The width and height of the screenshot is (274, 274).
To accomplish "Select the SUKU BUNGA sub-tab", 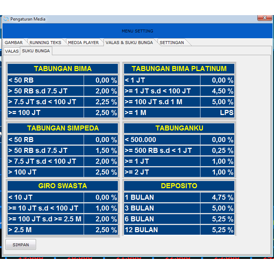I will 36,51.
